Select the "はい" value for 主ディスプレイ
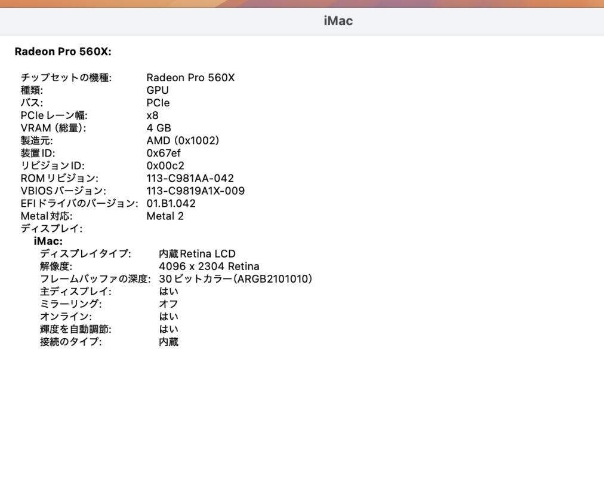604x478 pixels. tap(168, 292)
